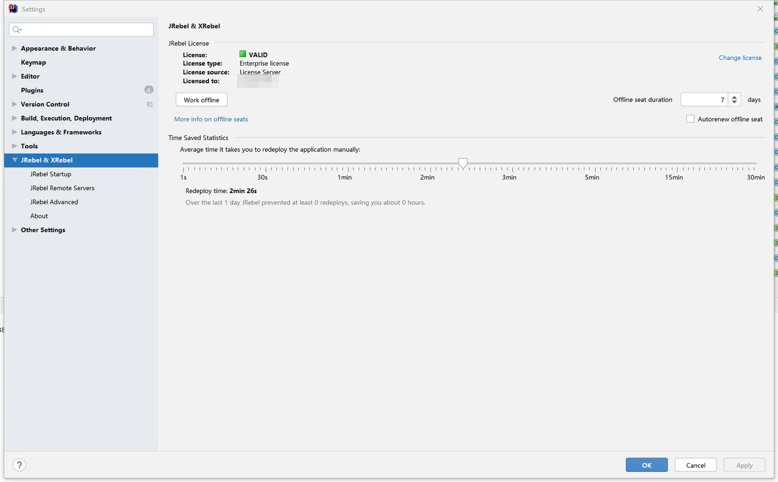Click the Plugins update count badge
The image size is (778, 482).
tap(149, 90)
